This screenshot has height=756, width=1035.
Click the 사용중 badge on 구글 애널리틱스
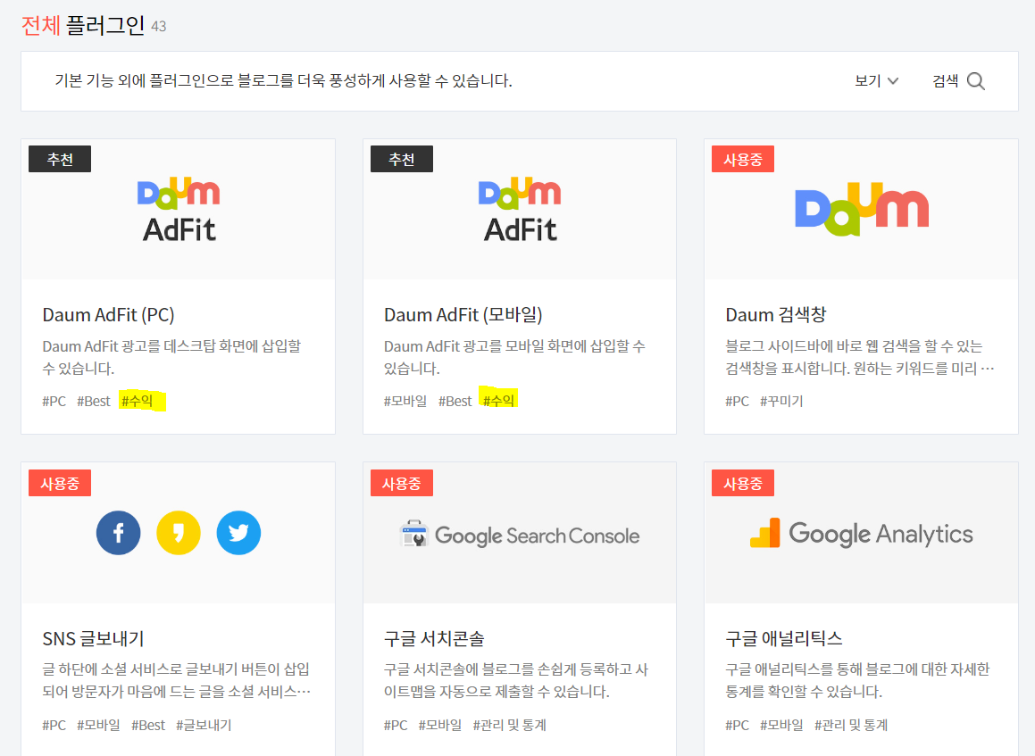[x=743, y=483]
